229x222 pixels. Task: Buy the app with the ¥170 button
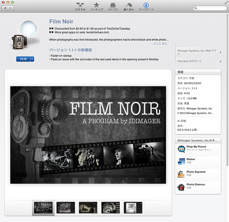pos(23,59)
